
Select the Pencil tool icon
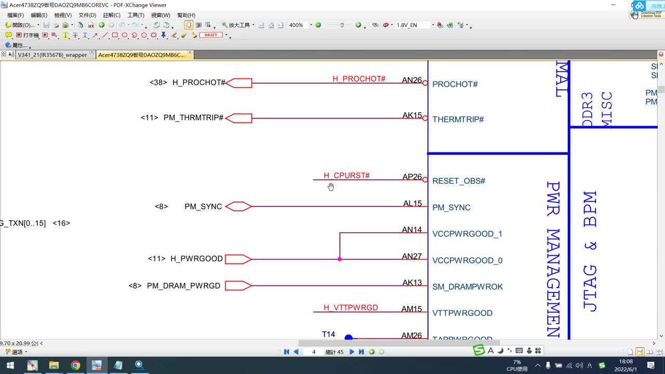click(174, 35)
